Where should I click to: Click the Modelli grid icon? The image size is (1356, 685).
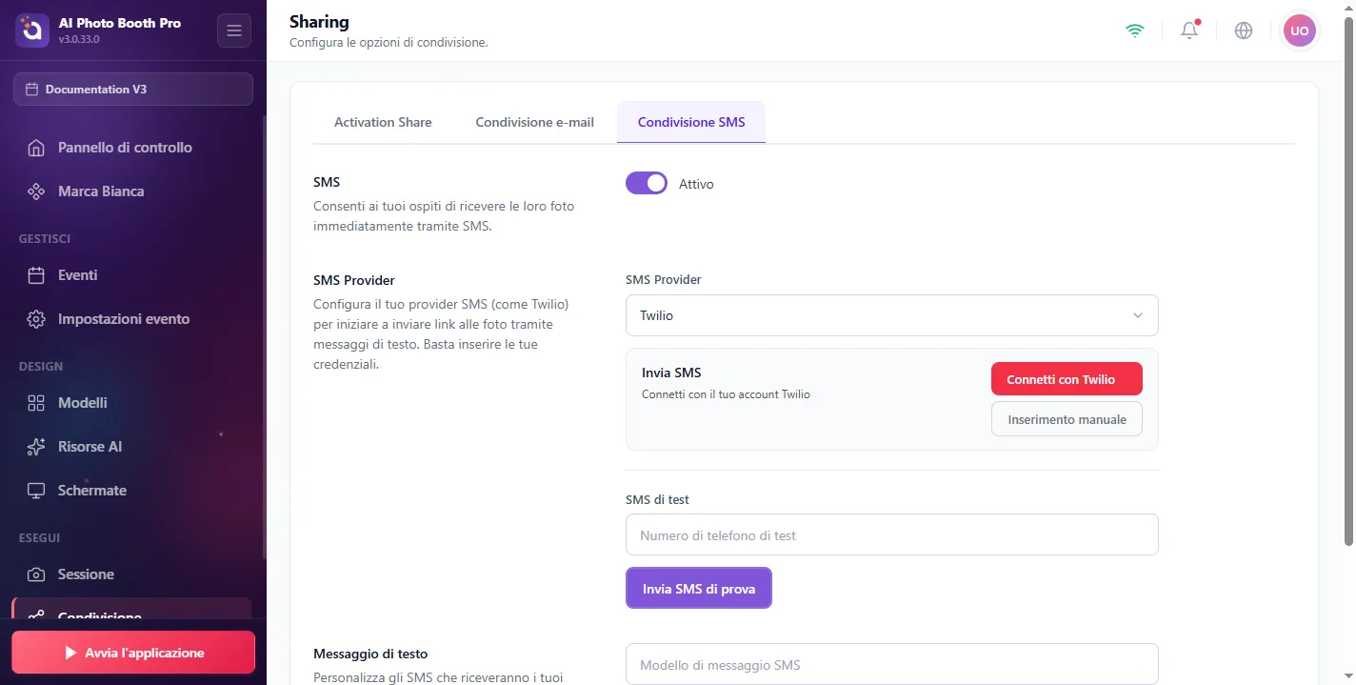click(x=36, y=403)
